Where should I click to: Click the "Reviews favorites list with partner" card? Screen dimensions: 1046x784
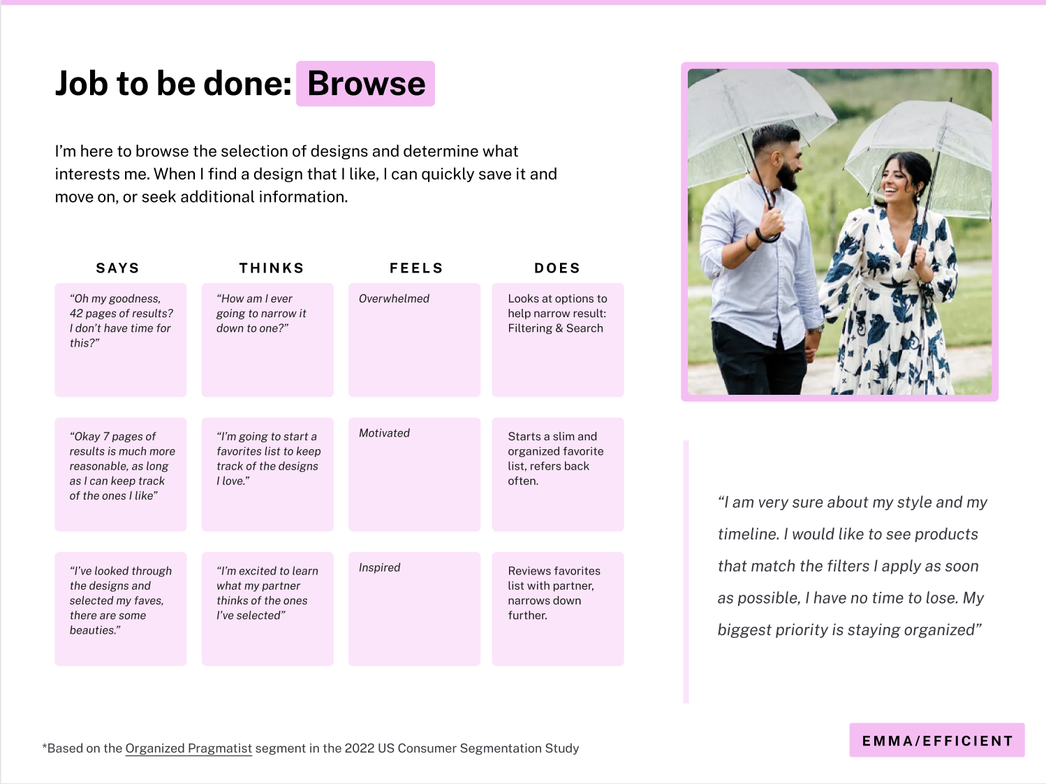tap(558, 609)
